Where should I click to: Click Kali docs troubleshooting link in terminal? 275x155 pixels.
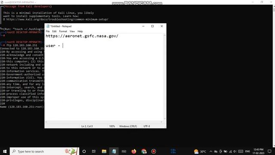pyautogui.click(x=57, y=19)
